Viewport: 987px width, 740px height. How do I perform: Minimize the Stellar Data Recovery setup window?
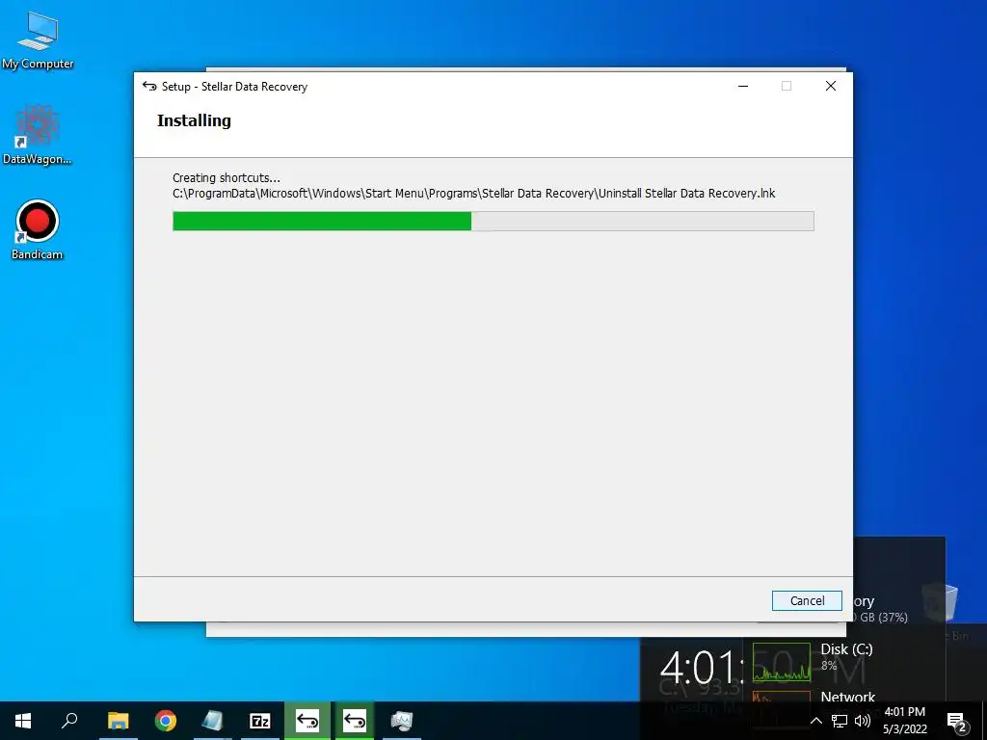[743, 86]
